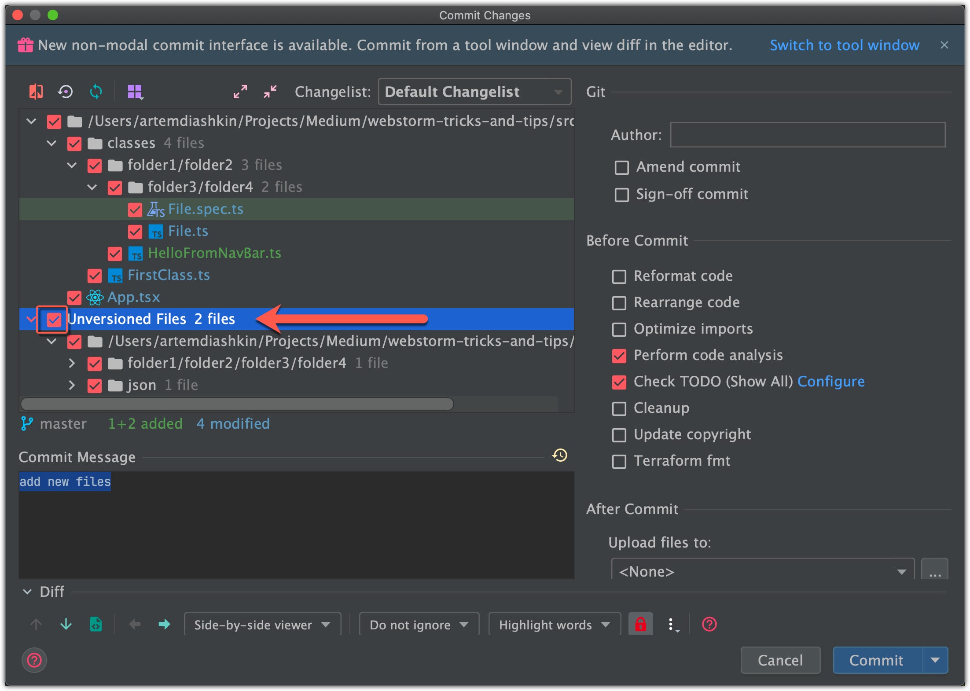This screenshot has height=691, width=970.
Task: Click the Refresh changes icon
Action: pyautogui.click(x=96, y=92)
